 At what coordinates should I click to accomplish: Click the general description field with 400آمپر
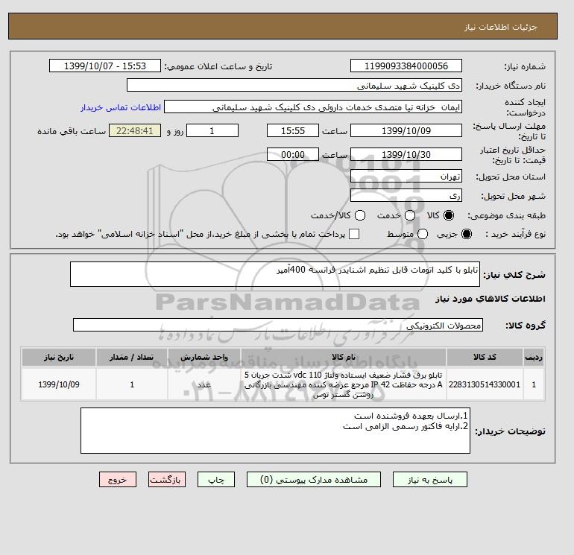click(x=275, y=274)
